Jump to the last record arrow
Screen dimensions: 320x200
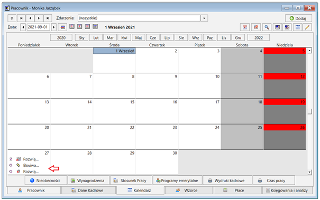point(48,18)
